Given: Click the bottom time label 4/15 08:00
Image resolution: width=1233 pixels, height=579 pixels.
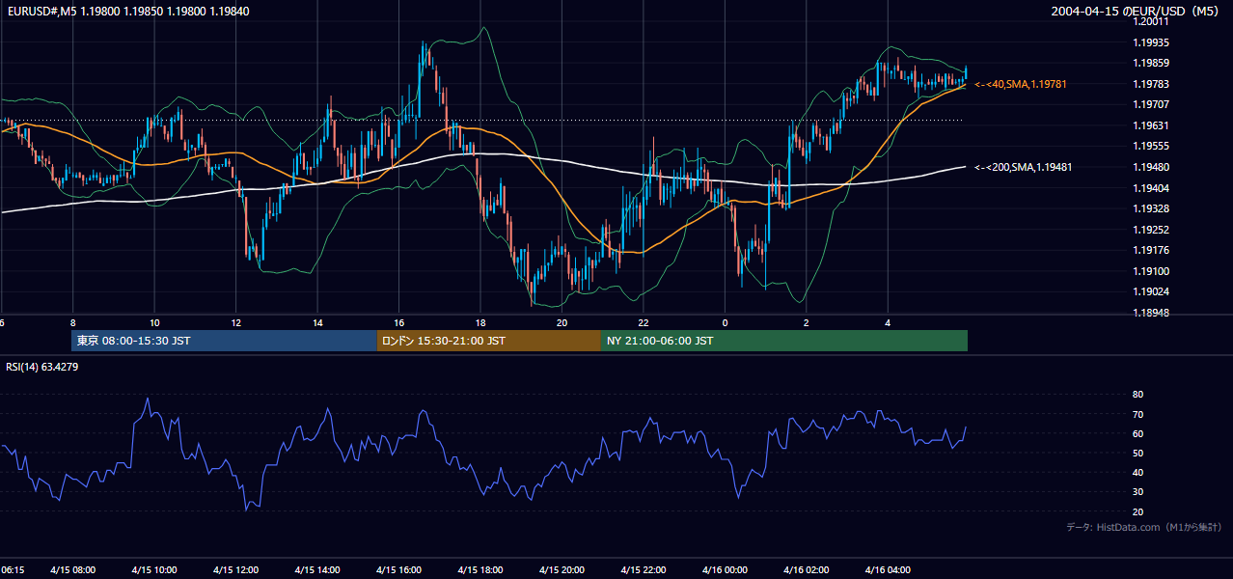Looking at the screenshot, I should click(72, 570).
